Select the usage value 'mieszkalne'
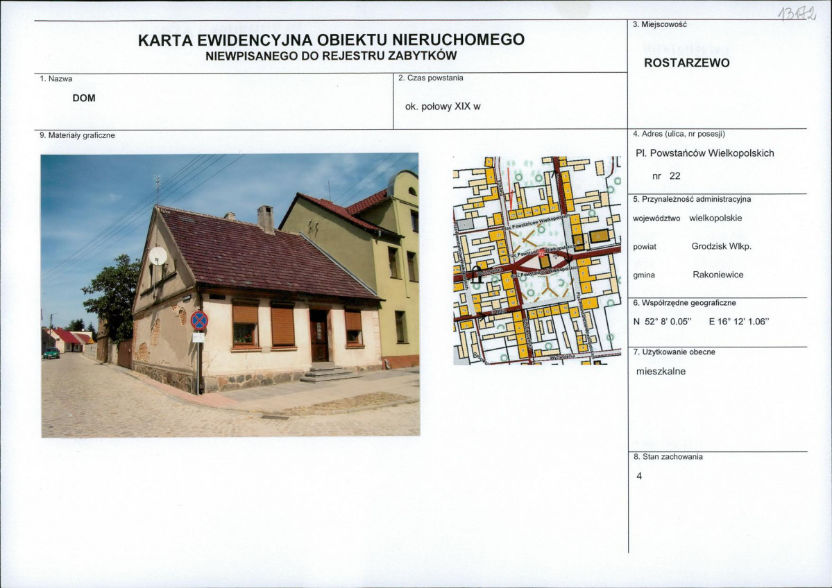This screenshot has height=588, width=832. click(x=661, y=372)
